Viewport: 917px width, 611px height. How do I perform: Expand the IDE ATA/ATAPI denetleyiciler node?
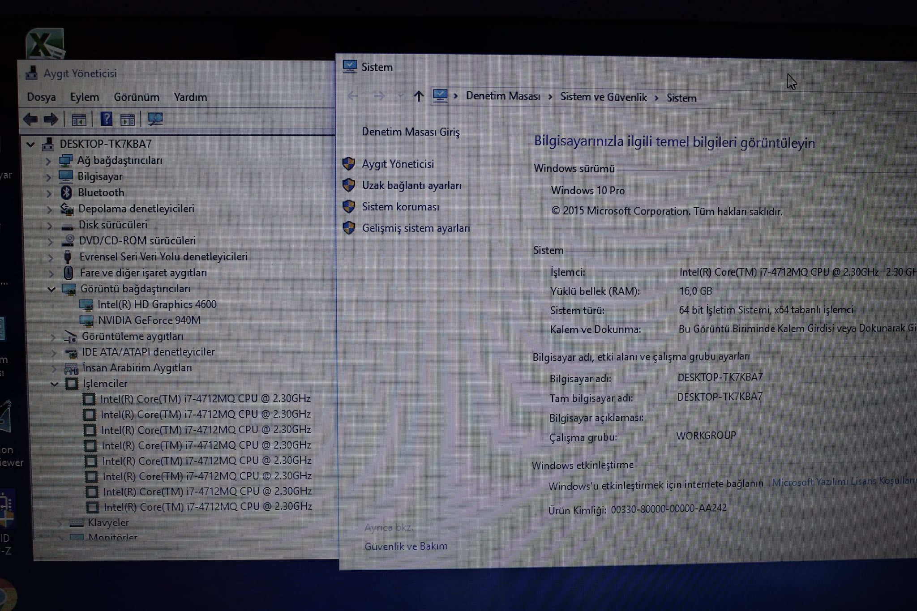53,353
